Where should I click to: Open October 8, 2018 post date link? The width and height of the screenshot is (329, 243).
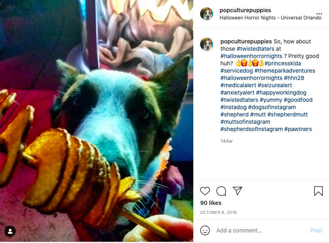tap(218, 212)
